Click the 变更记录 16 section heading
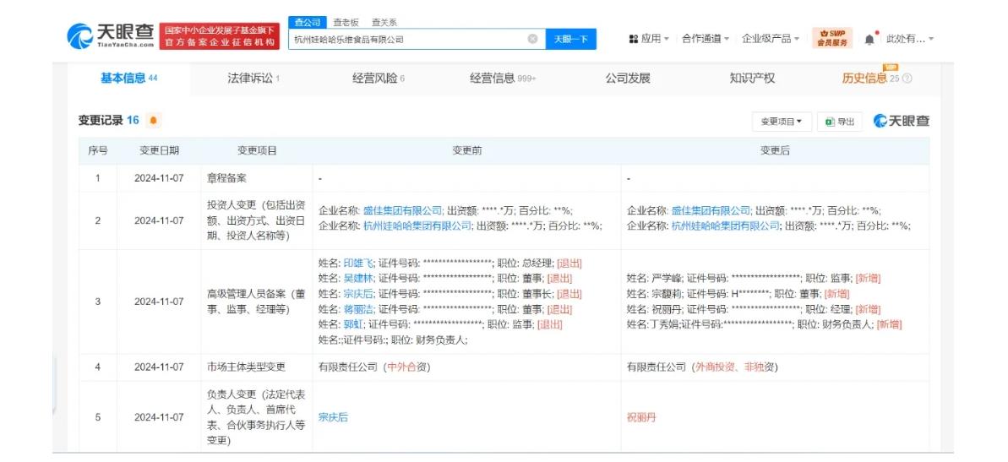This screenshot has width=1008, height=462. [x=109, y=120]
